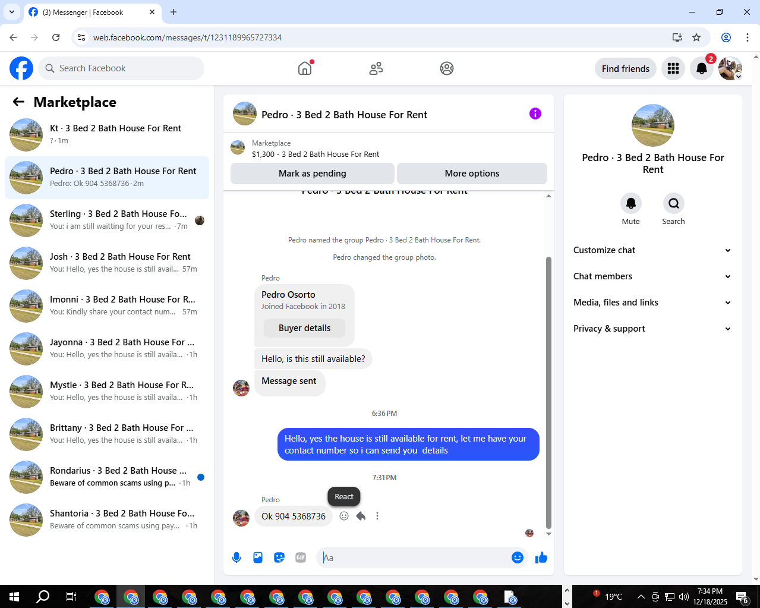
Task: Attach a photo with the image icon
Action: tap(258, 557)
